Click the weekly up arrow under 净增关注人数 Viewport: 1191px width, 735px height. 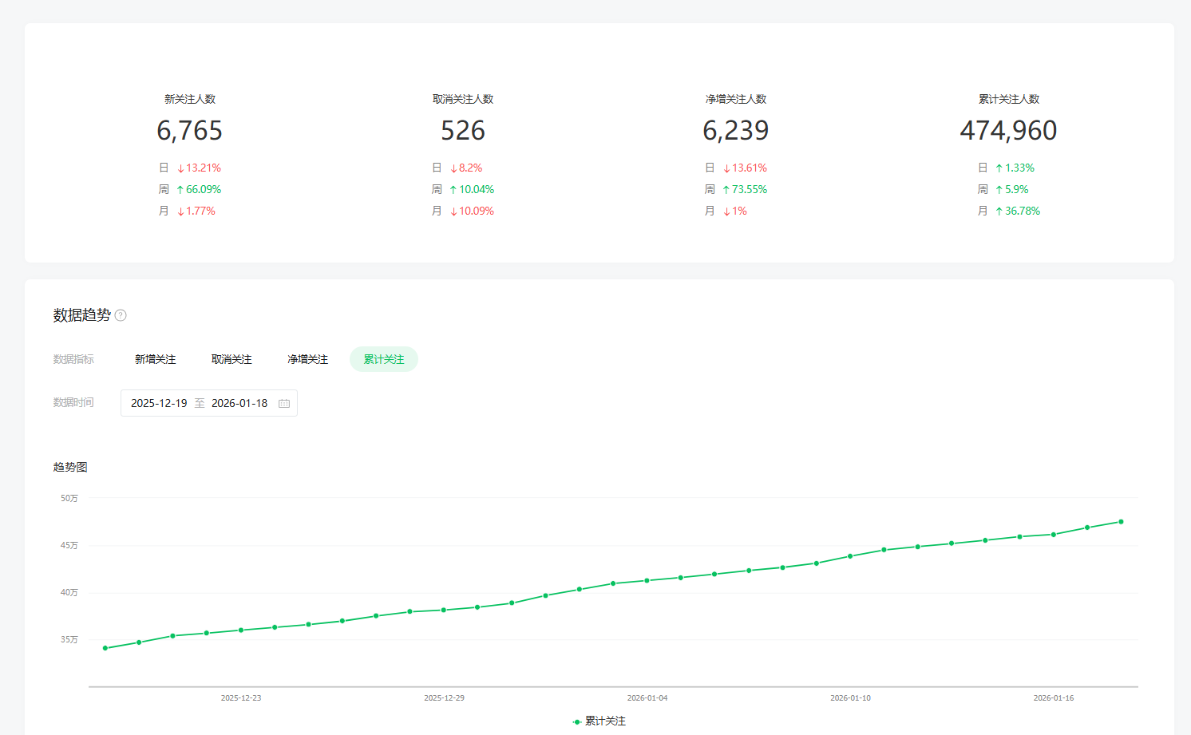(726, 190)
